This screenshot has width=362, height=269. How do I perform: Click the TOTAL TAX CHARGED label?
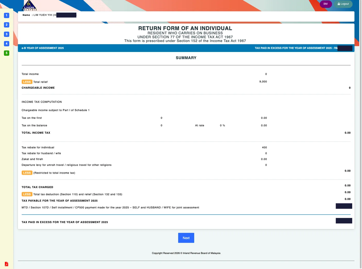[x=37, y=187]
